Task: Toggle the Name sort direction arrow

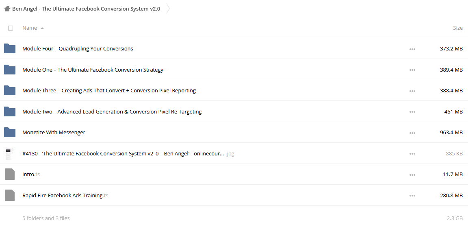Action: point(42,28)
